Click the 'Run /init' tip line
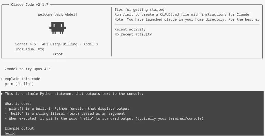 click(x=182, y=14)
